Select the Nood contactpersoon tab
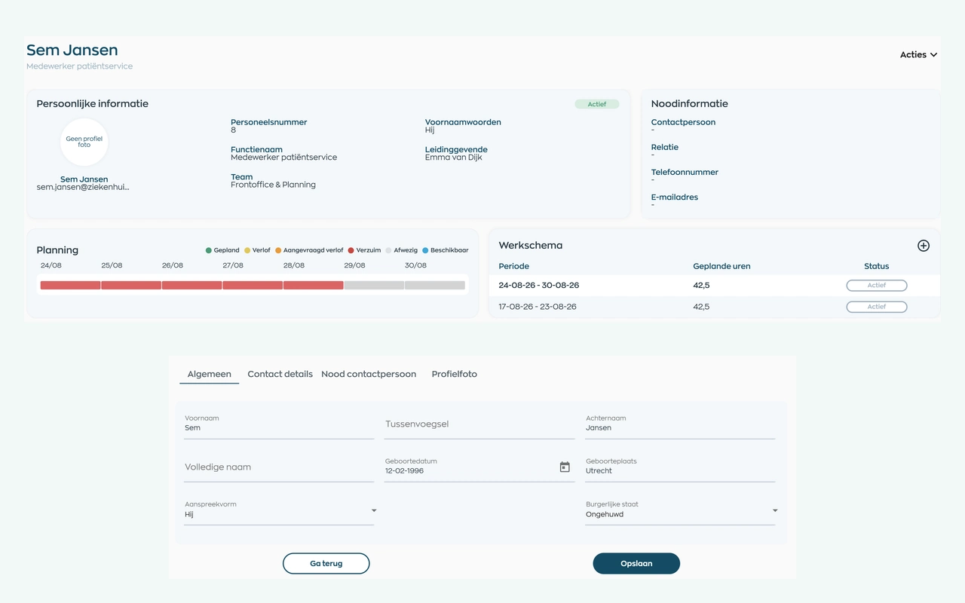 369,374
